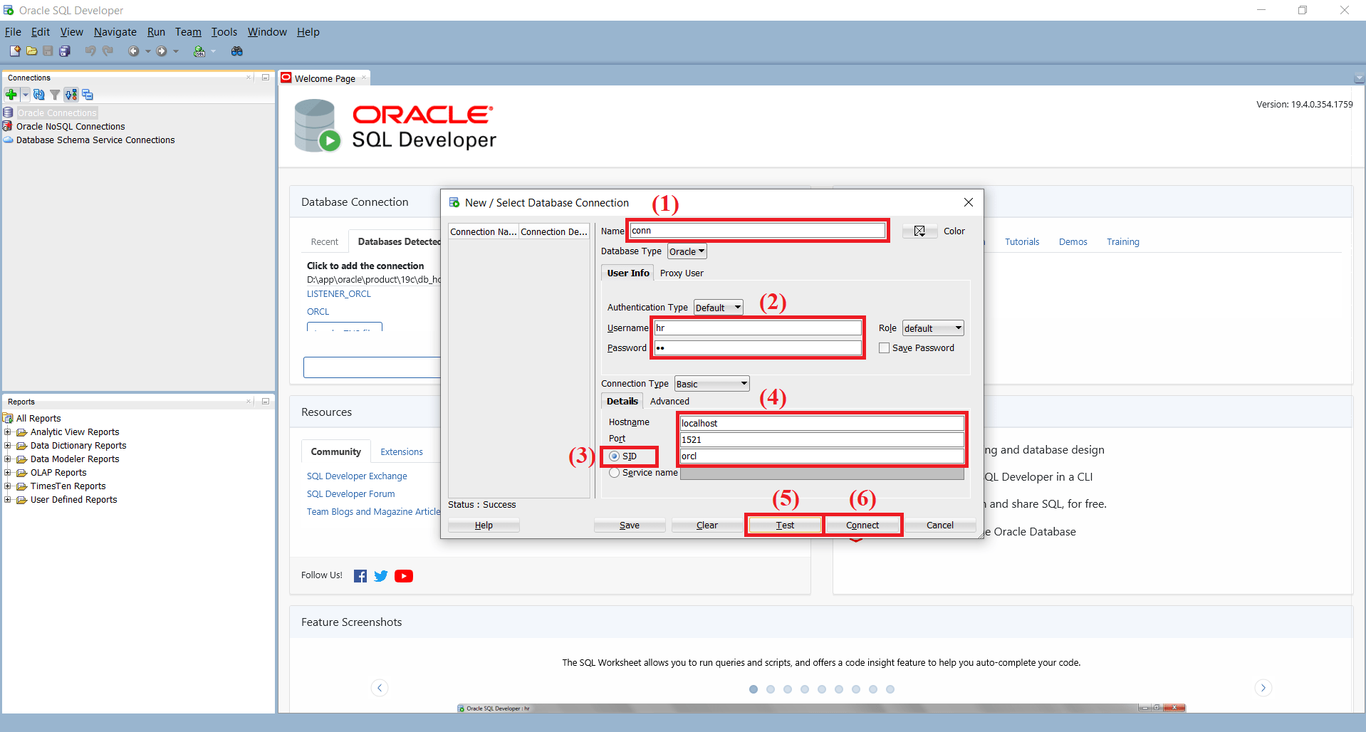Enable the Save Password checkbox
This screenshot has height=732, width=1366.
[884, 348]
